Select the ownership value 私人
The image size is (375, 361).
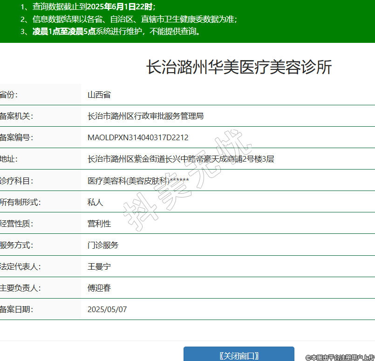95,202
